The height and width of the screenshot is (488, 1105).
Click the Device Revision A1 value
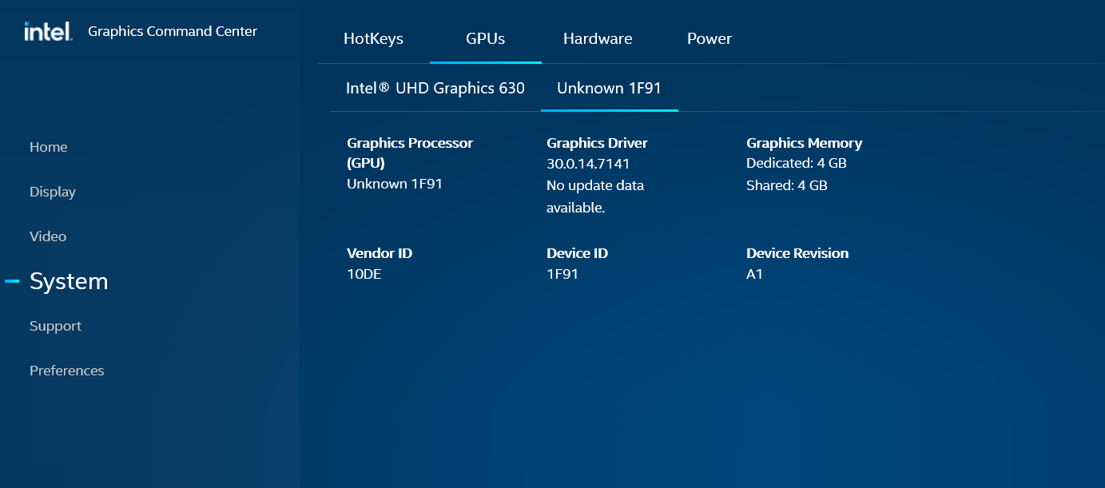pos(753,274)
